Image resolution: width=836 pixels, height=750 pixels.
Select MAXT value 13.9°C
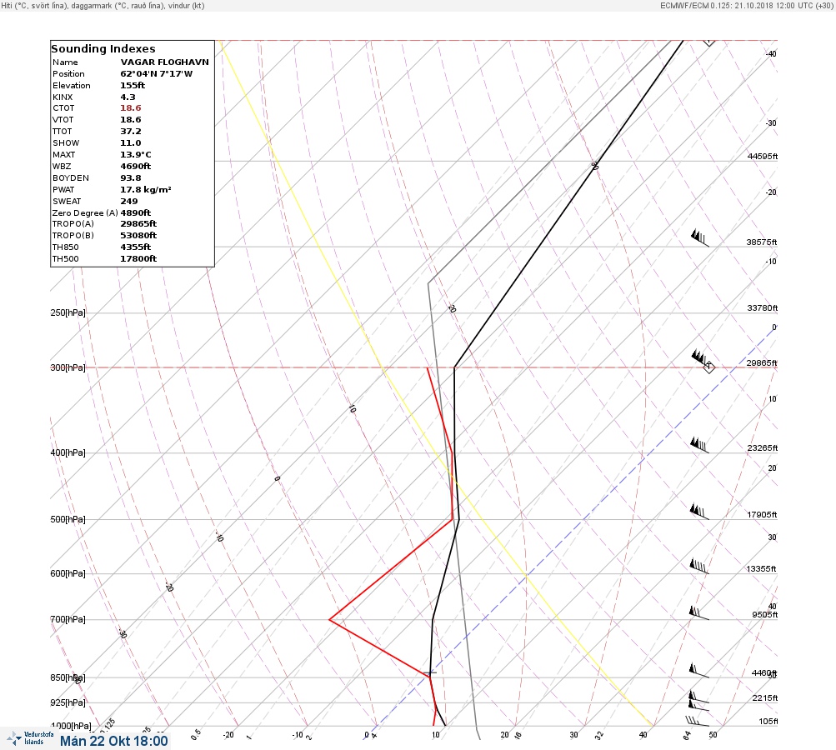click(135, 155)
